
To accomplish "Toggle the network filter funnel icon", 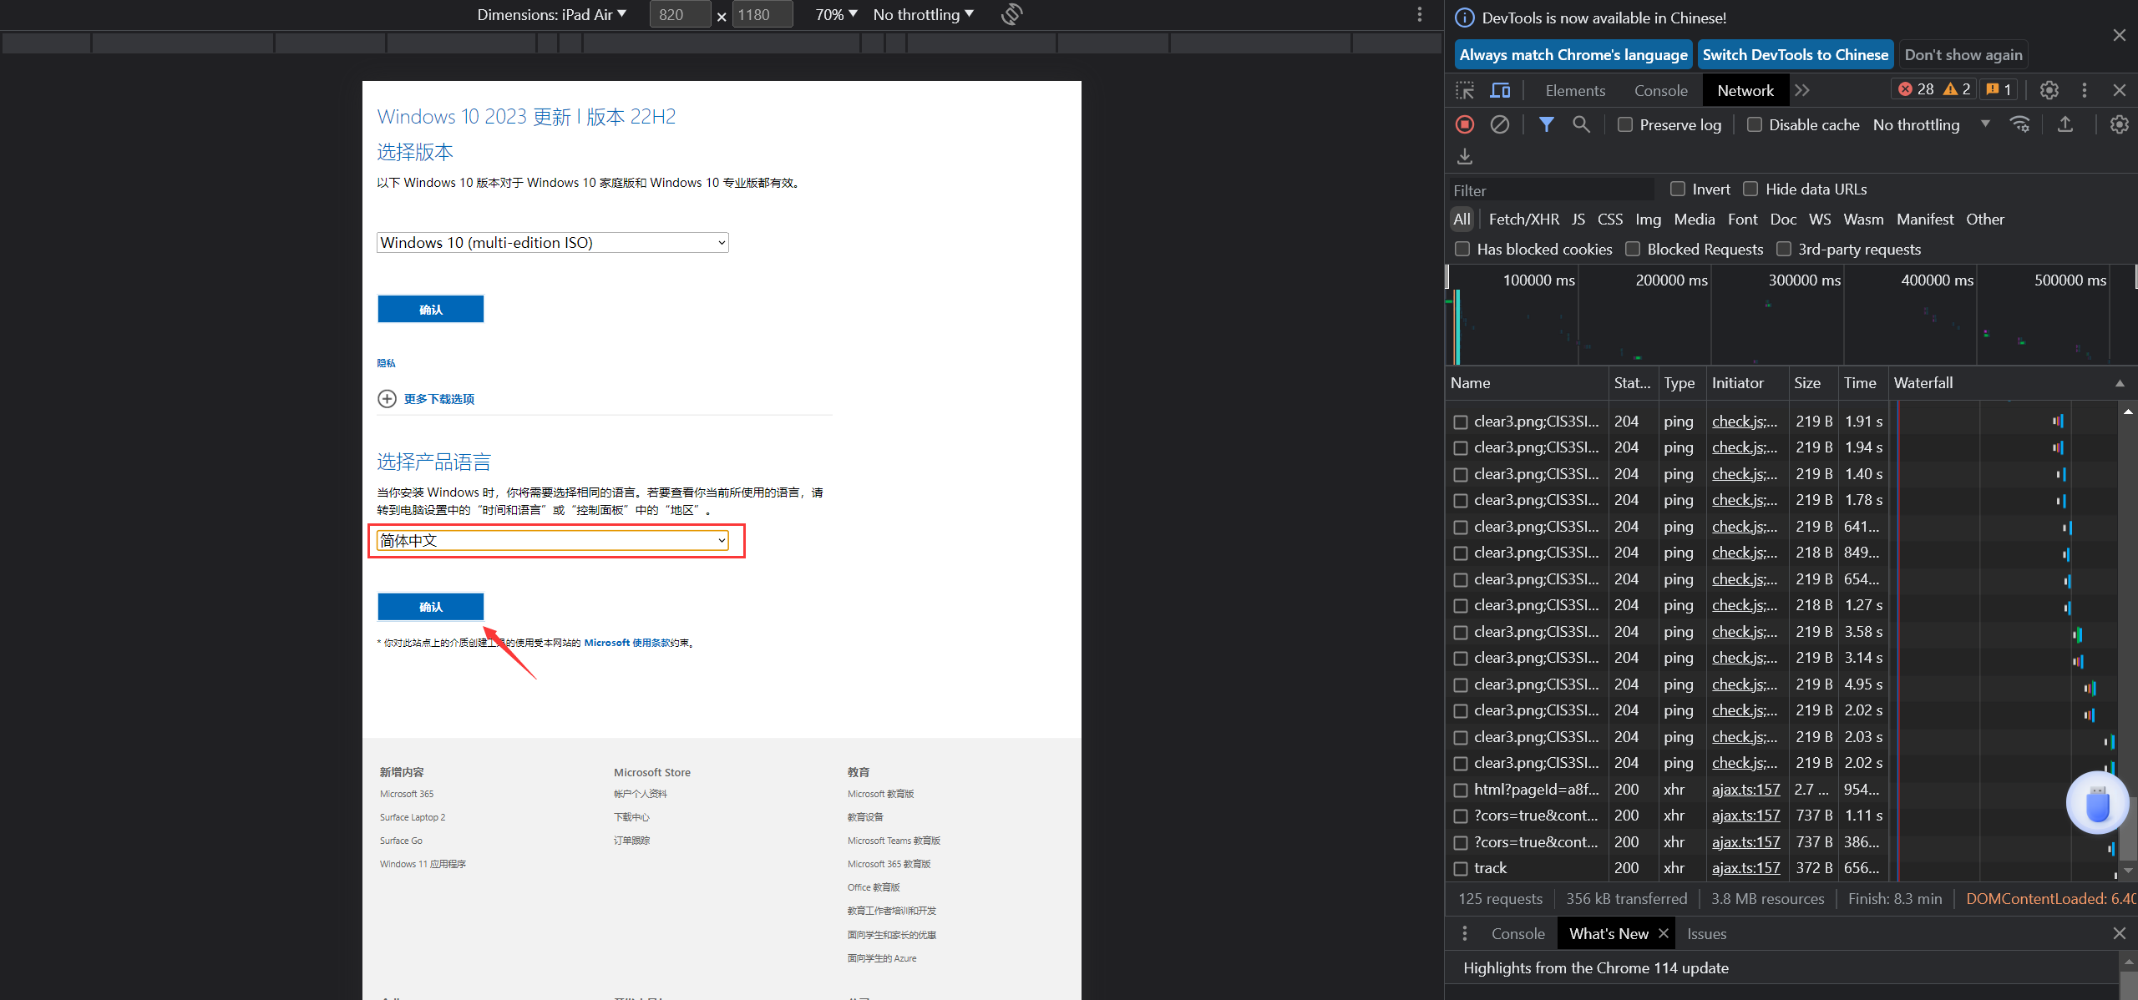I will [x=1546, y=124].
